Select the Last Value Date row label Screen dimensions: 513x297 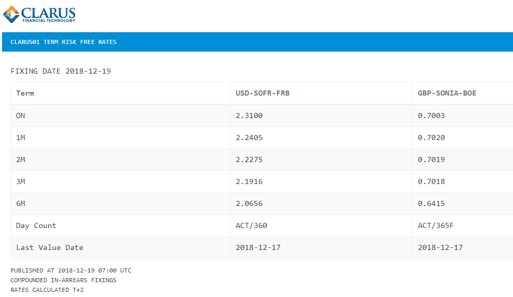click(50, 247)
